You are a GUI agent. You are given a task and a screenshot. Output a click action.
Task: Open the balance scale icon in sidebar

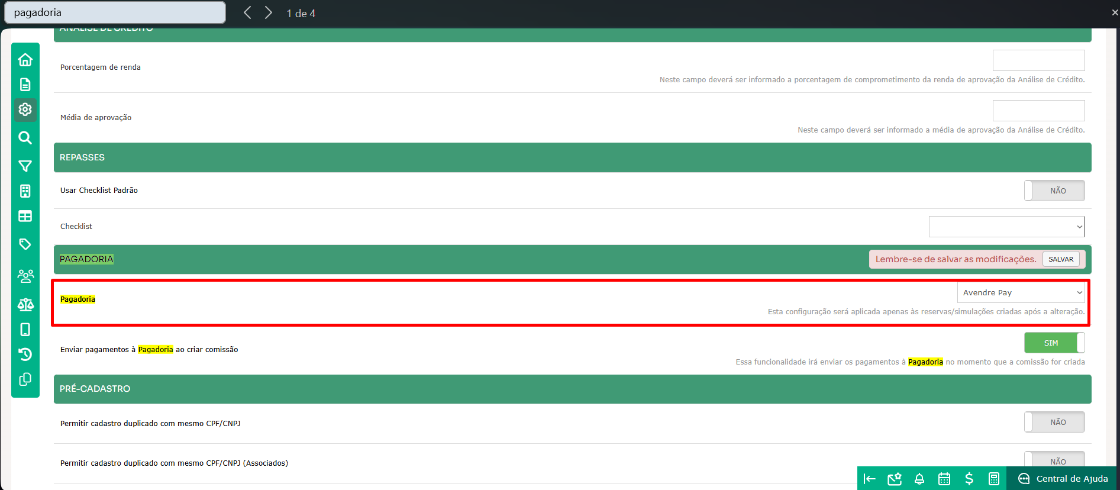coord(25,304)
